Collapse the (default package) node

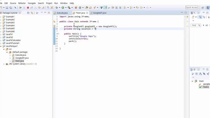point(7,52)
